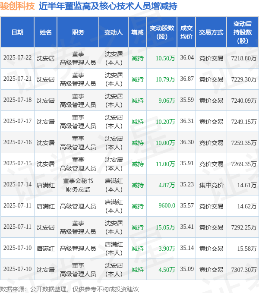
Task: Click the share change value 3.90万
Action: point(167,249)
